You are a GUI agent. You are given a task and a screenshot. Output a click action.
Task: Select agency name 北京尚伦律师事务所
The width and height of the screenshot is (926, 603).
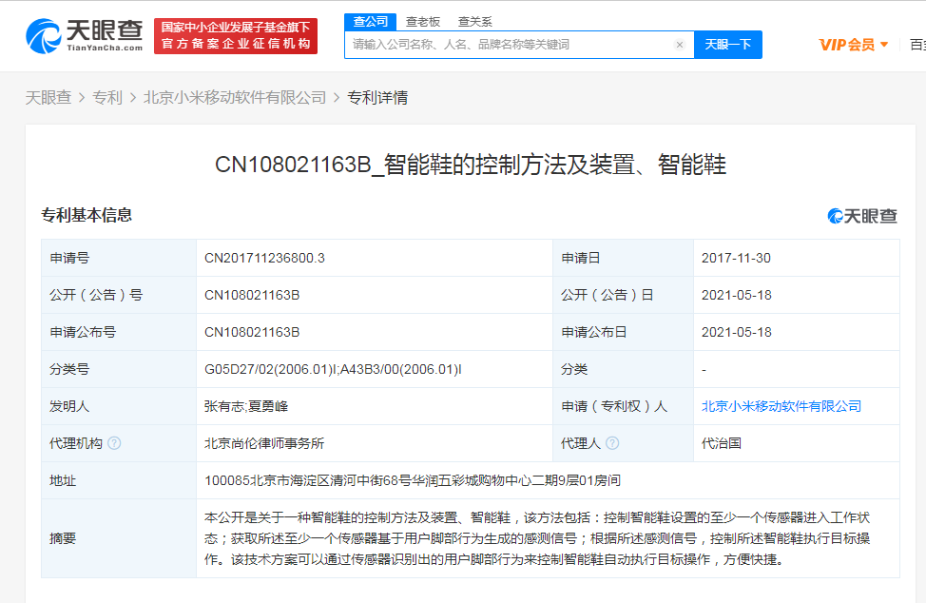(264, 443)
